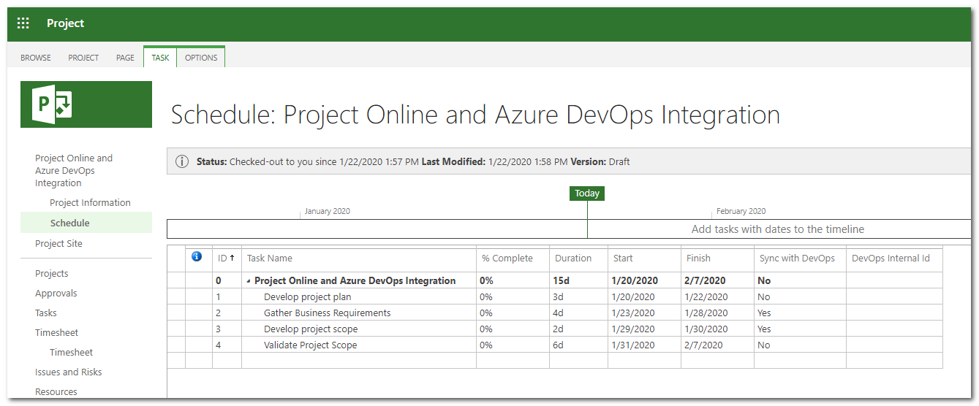Screen dimensions: 979x406
Task: Open the app launcher waffle icon
Action: tap(23, 23)
